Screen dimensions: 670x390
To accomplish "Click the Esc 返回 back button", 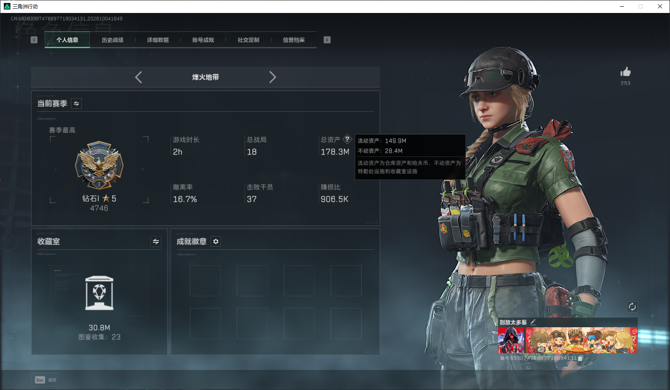I will click(x=46, y=380).
